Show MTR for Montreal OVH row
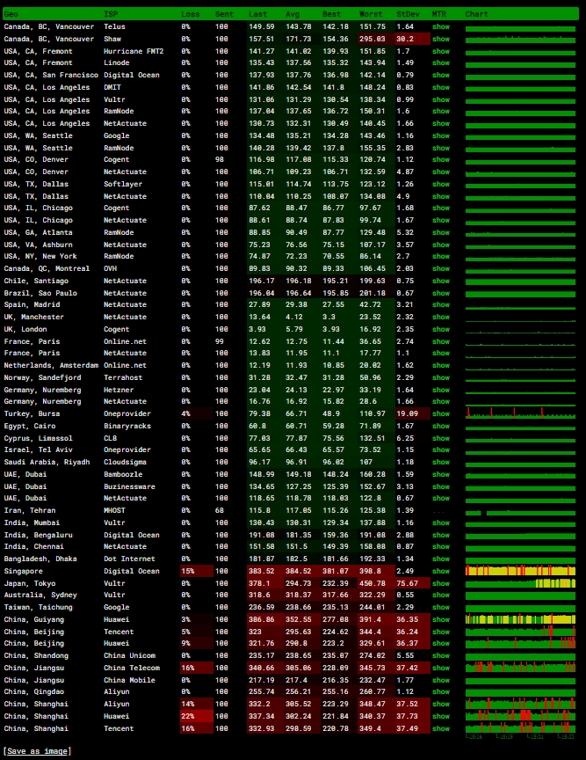This screenshot has height=760, width=586. pyautogui.click(x=441, y=268)
